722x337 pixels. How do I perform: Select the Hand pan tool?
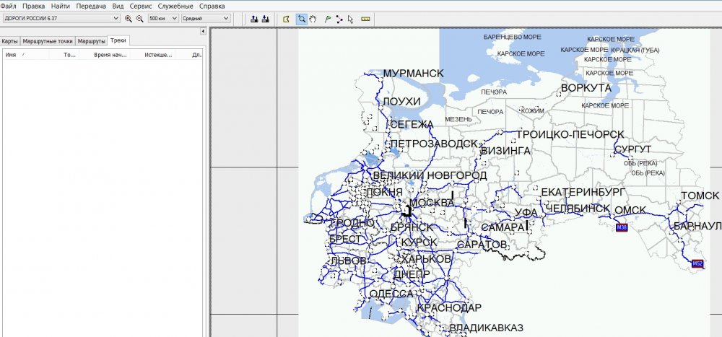[x=313, y=18]
